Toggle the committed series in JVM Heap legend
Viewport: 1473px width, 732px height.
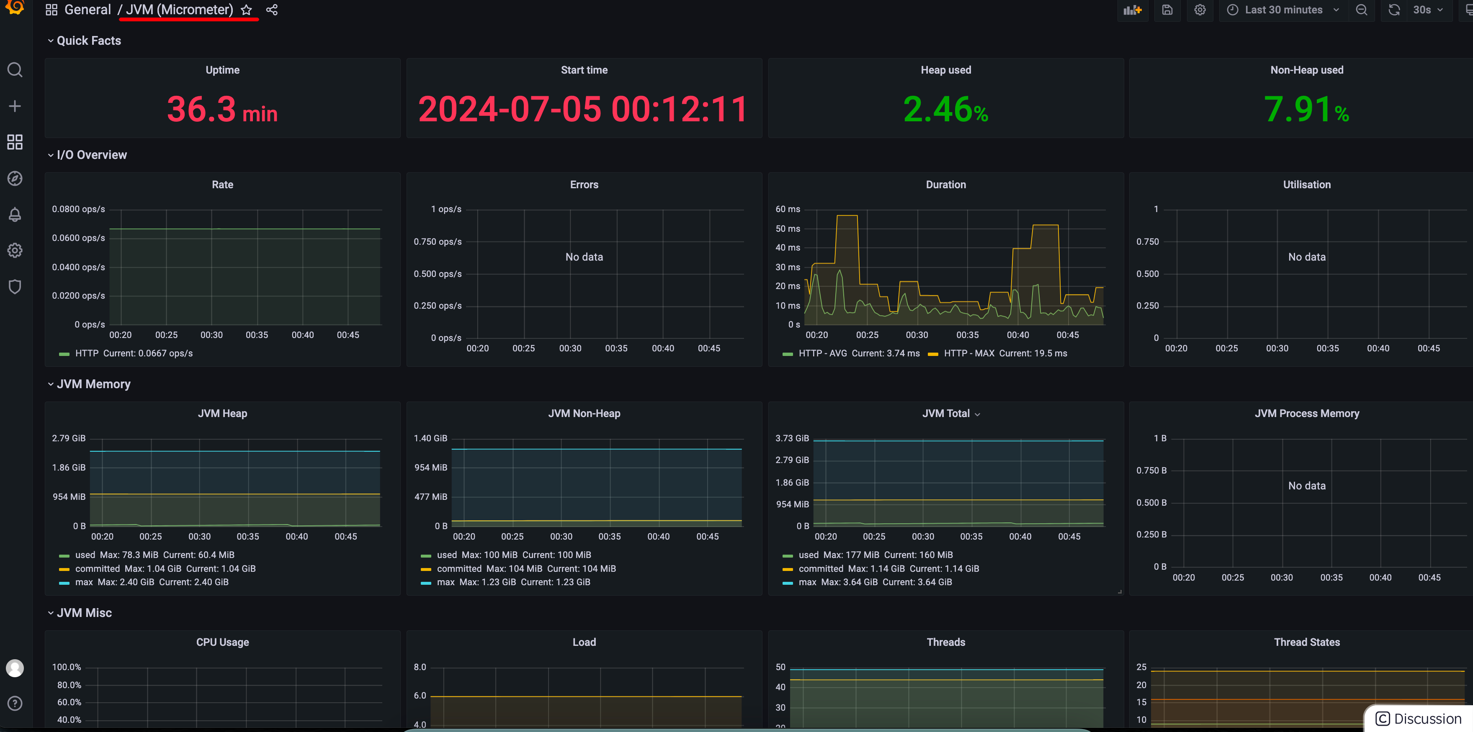click(97, 568)
